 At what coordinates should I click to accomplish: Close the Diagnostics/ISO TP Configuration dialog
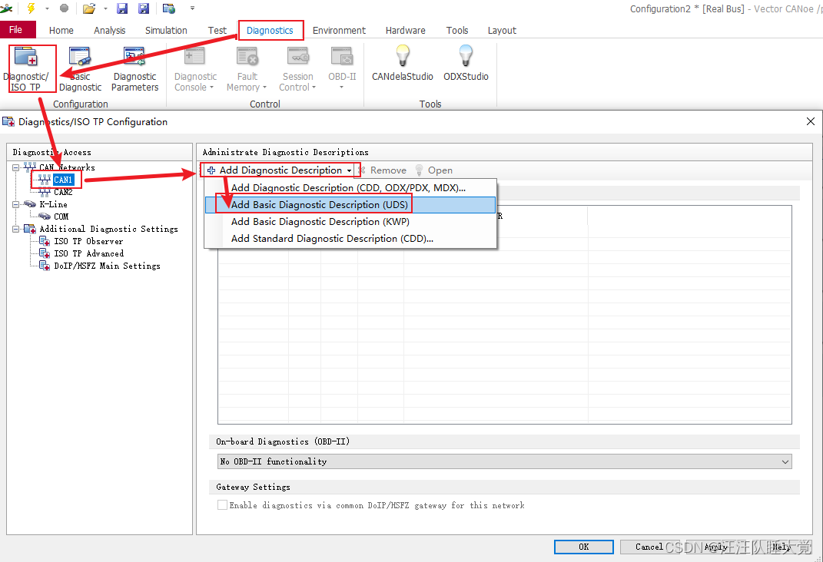click(x=811, y=121)
